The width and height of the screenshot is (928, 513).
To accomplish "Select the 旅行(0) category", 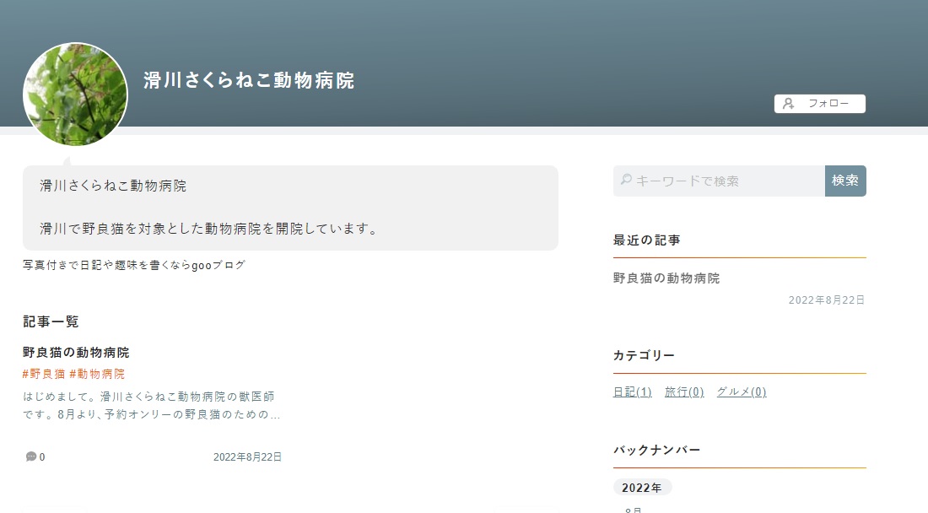I will 683,391.
